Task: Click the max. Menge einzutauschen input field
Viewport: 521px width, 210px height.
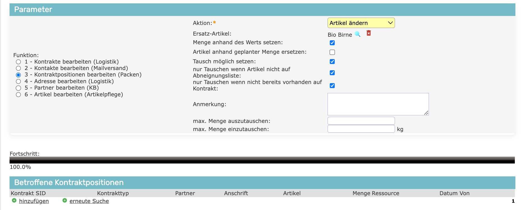Action: click(x=361, y=129)
